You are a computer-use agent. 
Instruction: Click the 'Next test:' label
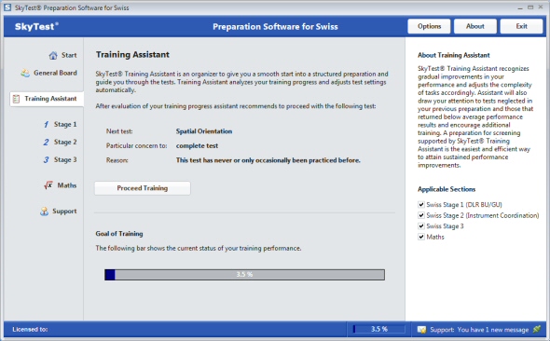(x=119, y=131)
